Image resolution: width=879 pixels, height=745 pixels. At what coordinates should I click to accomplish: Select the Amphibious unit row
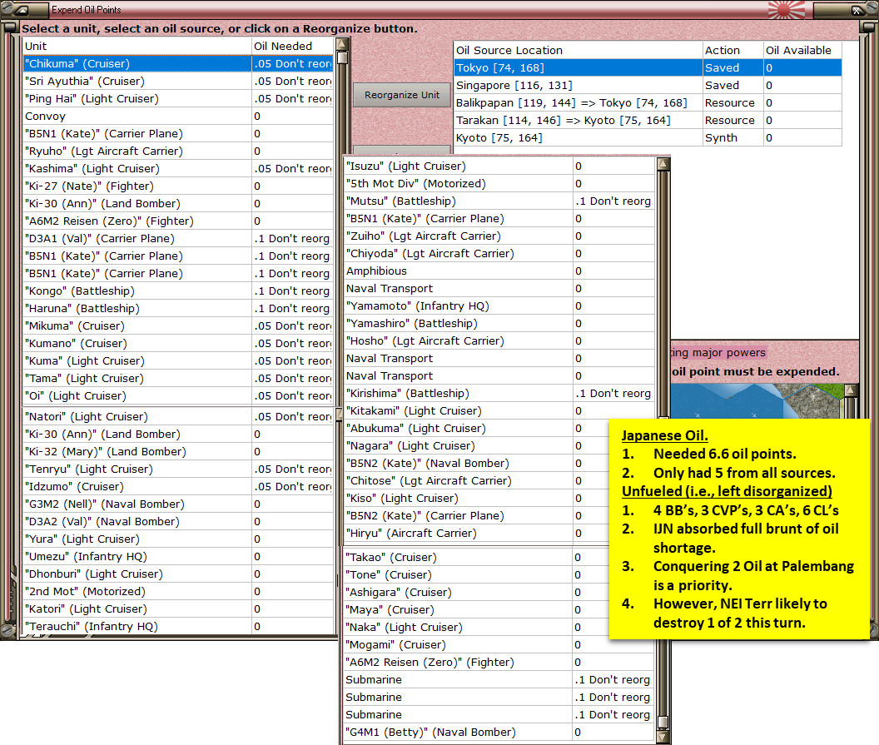(x=499, y=271)
